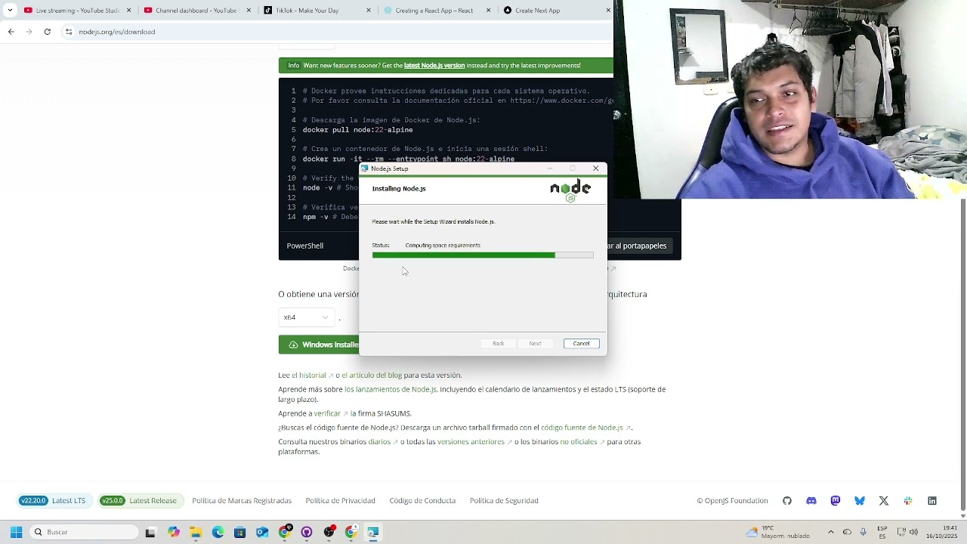This screenshot has width=967, height=544.
Task: Show hidden system tray icons
Action: click(830, 532)
